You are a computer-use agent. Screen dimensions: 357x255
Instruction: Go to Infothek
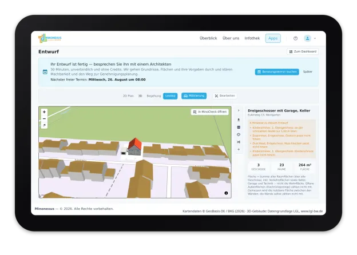(252, 38)
